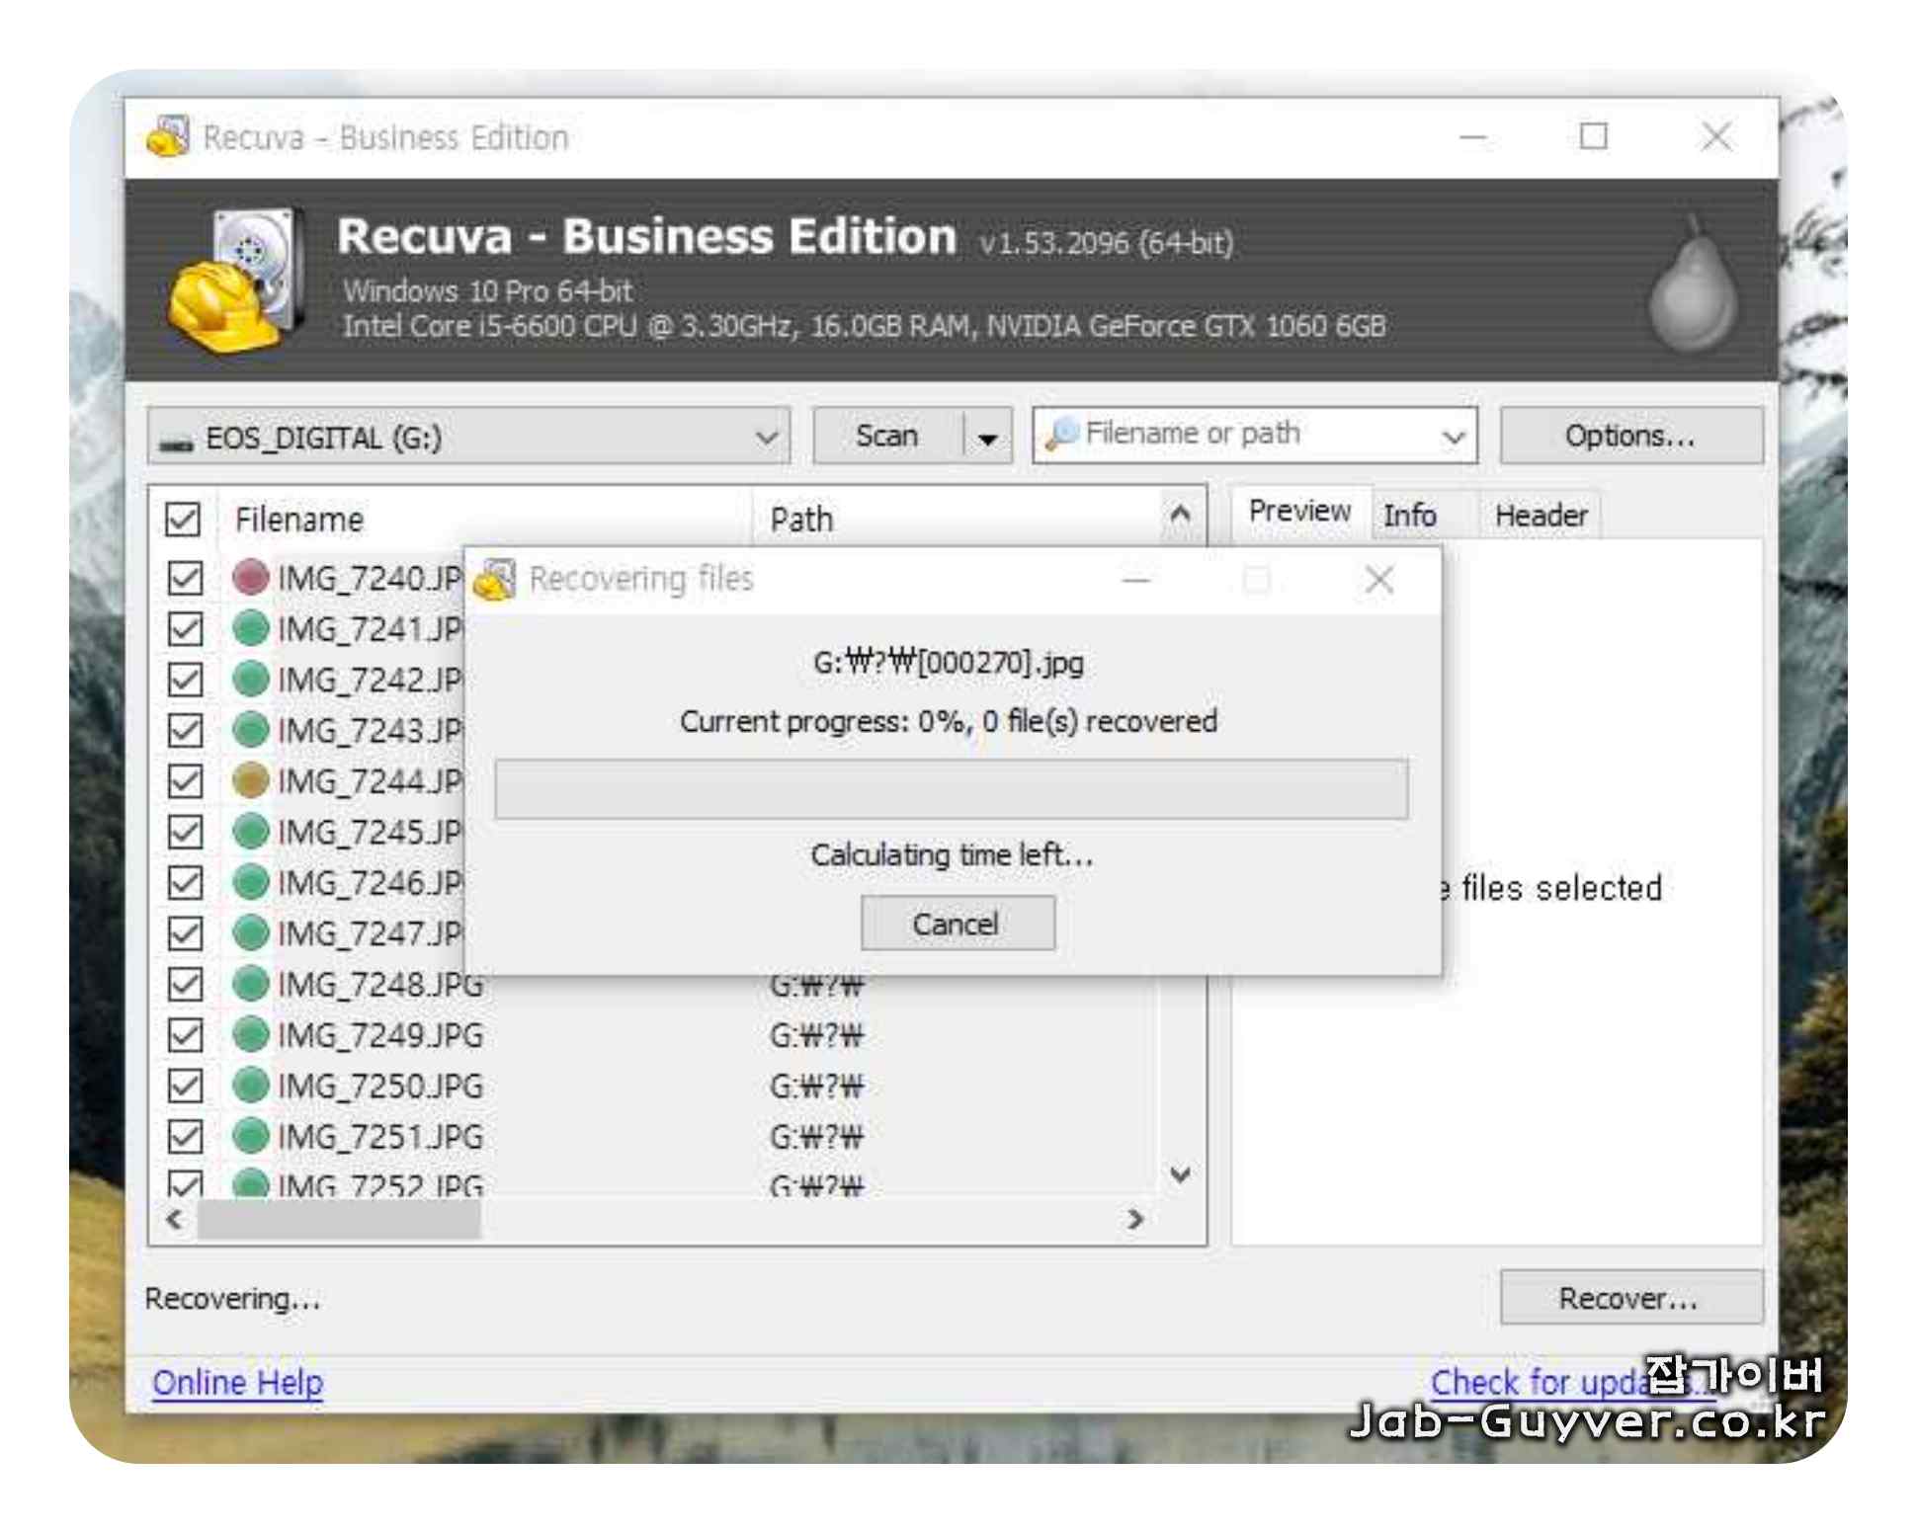Switch to the Info tab

pyautogui.click(x=1409, y=515)
